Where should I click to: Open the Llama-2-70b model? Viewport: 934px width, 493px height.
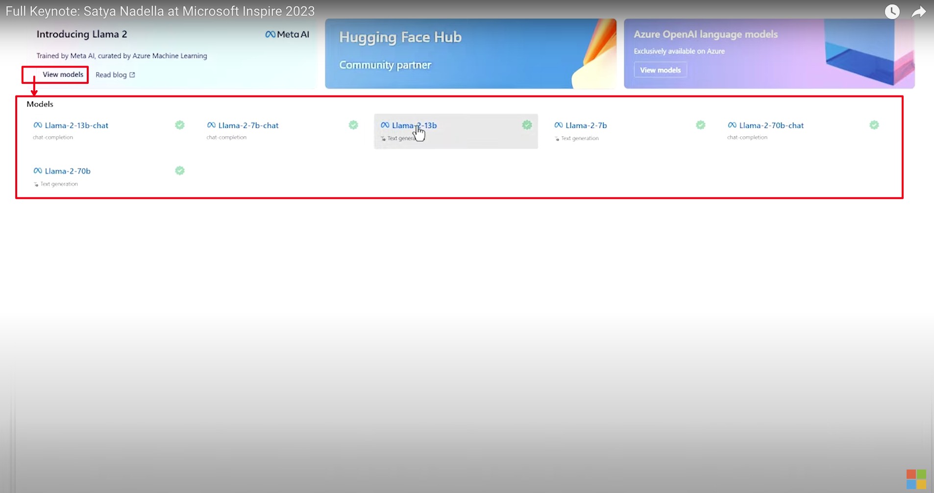[68, 171]
